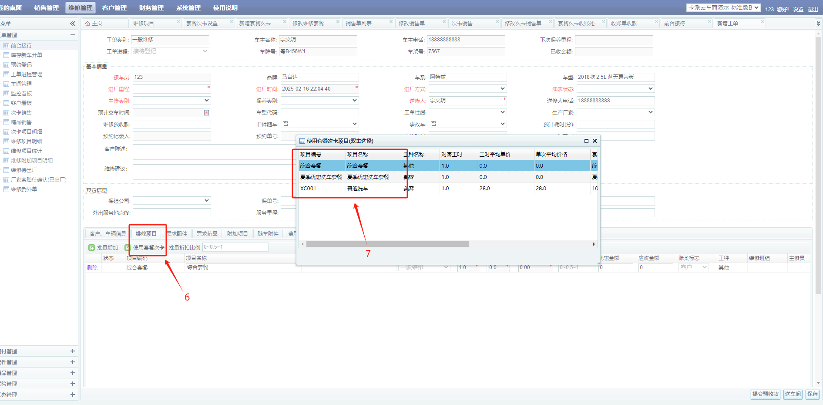The width and height of the screenshot is (823, 405).
Task: Click the 使用套餐次卡 toolbar icon
Action: tap(128, 247)
